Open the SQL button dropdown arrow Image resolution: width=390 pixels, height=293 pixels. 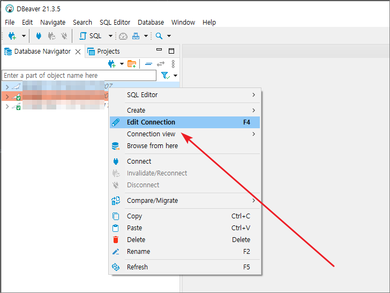click(110, 36)
